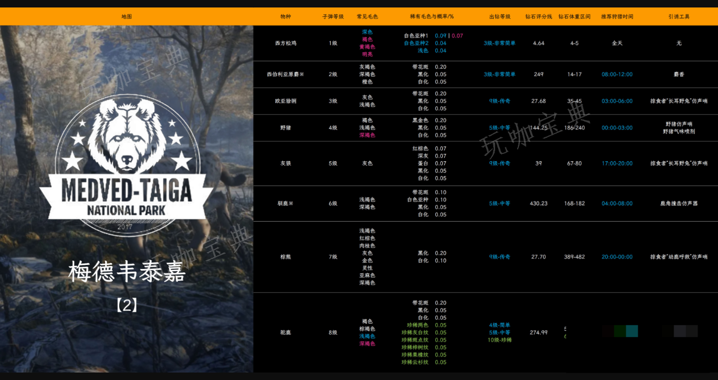Click bullet level 8级 for 驼鹿
The image size is (718, 380).
point(333,332)
